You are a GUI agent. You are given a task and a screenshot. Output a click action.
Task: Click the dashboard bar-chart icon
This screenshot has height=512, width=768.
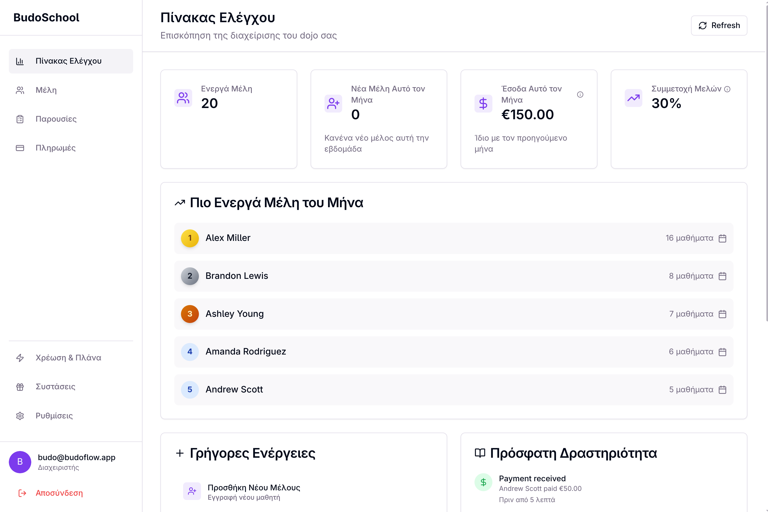pos(20,61)
